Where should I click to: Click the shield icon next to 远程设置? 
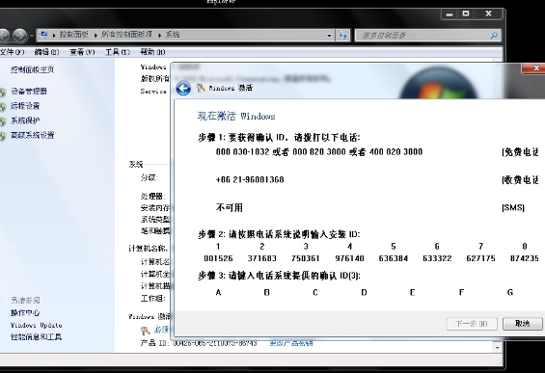pos(3,107)
